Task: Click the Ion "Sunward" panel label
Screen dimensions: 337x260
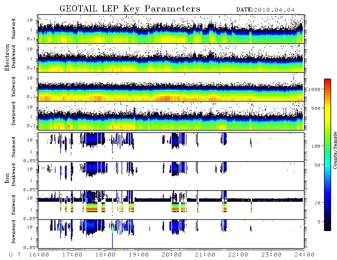Action: point(14,147)
